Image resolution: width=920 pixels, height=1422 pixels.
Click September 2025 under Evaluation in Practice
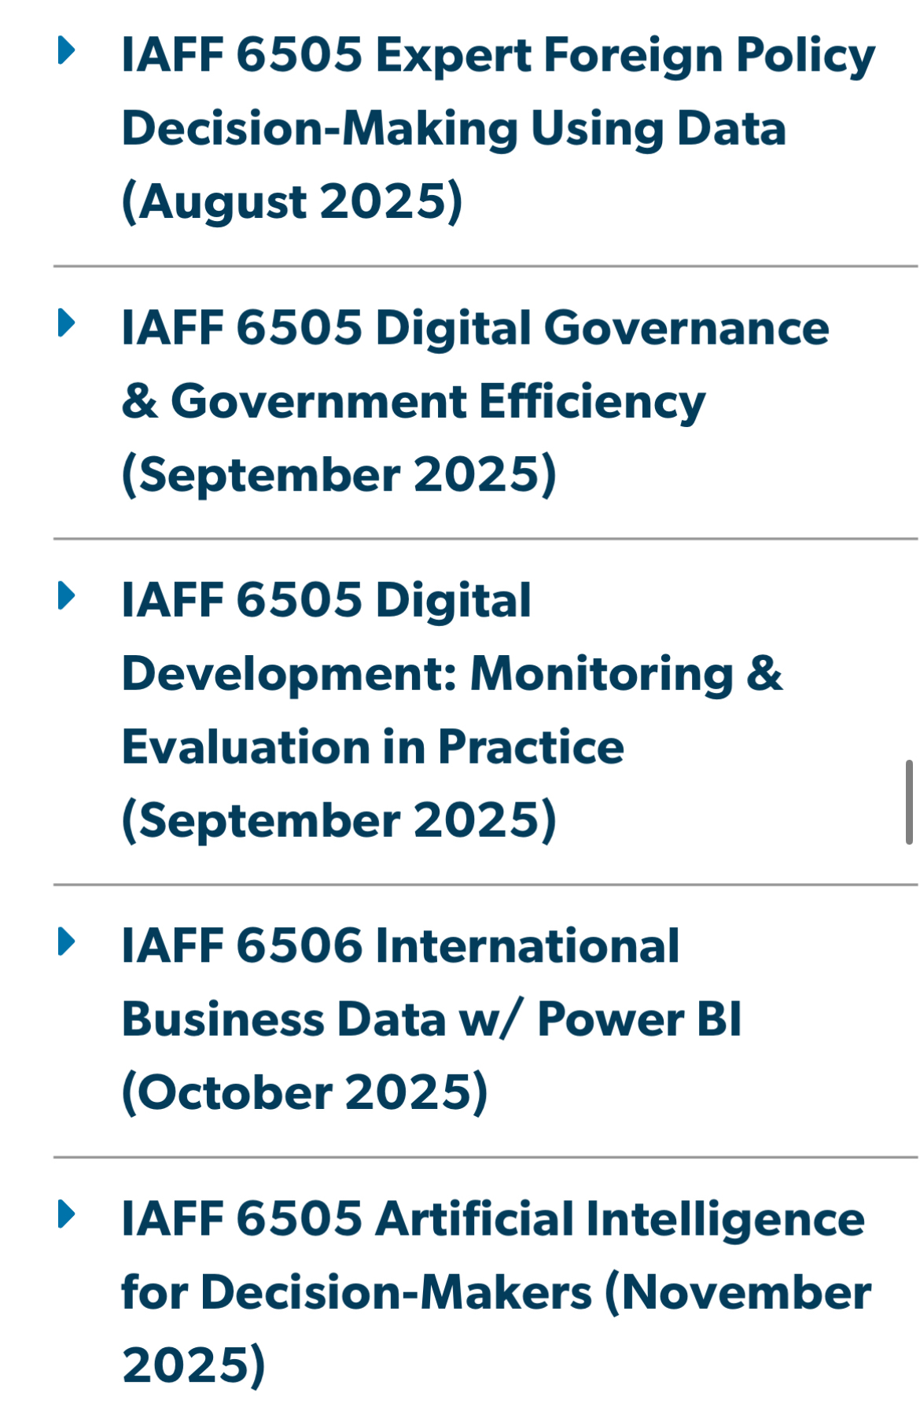tap(339, 820)
